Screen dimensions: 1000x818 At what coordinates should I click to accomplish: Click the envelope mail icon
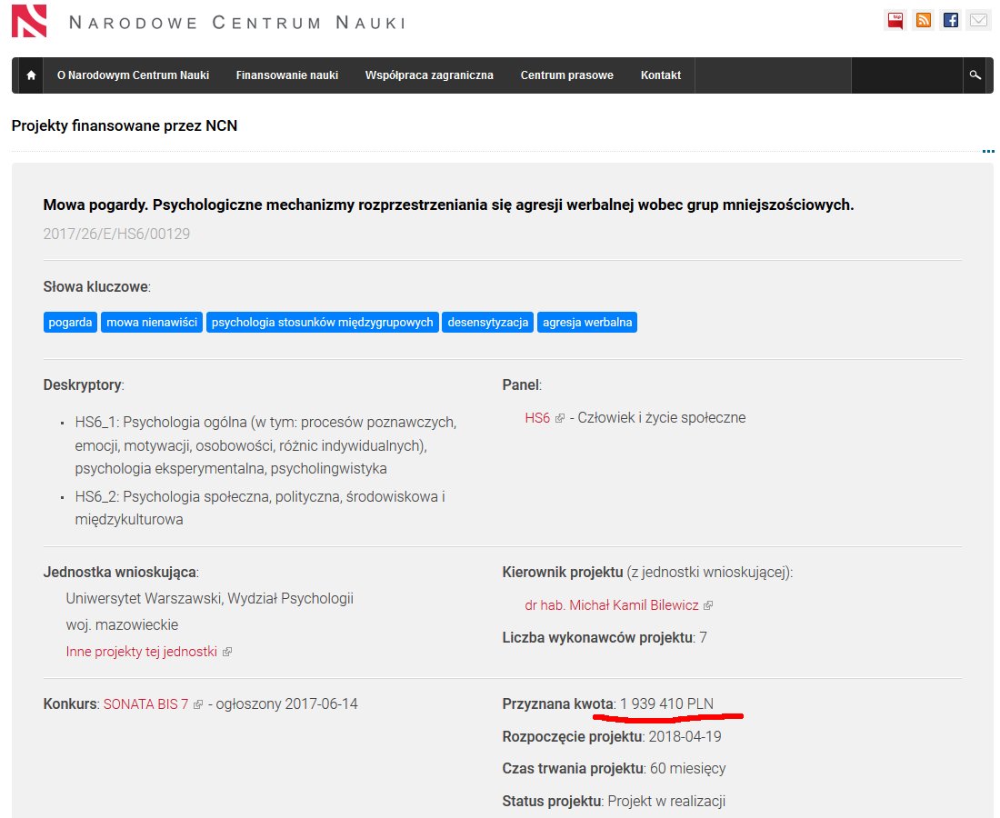pyautogui.click(x=978, y=20)
